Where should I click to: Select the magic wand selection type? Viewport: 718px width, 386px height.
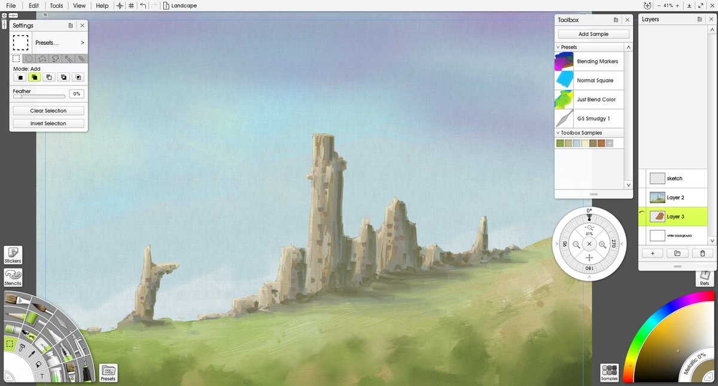click(x=69, y=59)
